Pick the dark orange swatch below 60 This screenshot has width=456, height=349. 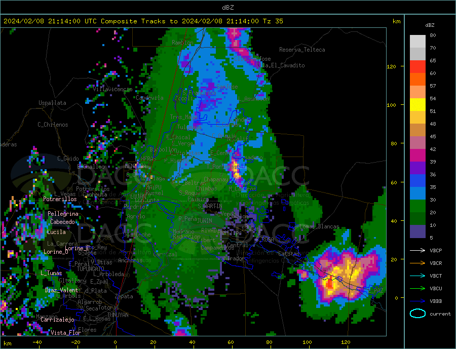tap(417, 80)
